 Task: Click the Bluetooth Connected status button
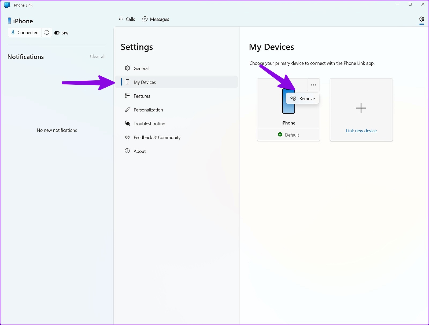(25, 32)
